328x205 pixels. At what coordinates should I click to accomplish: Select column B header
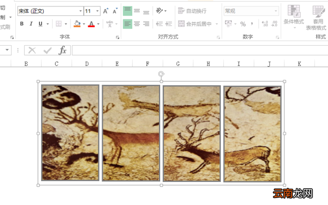(26, 64)
